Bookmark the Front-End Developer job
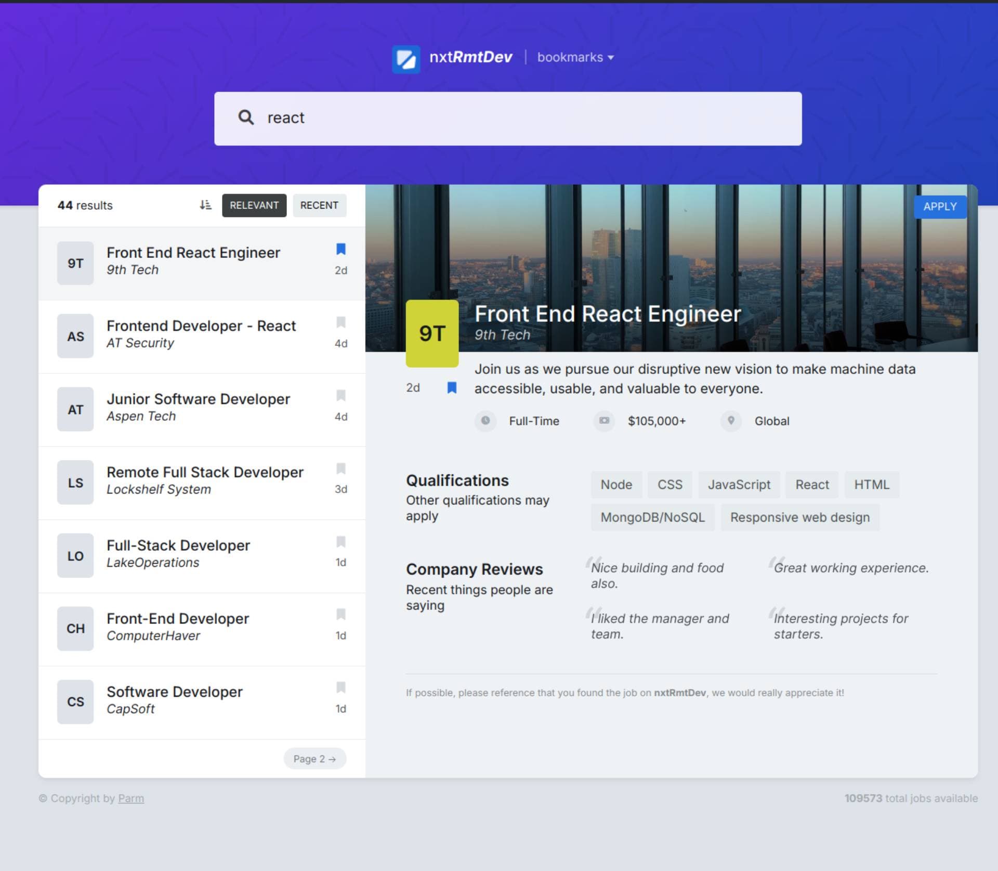The height and width of the screenshot is (871, 998). [x=341, y=615]
